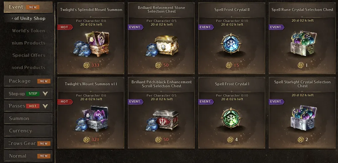Open the World's Token submenu item
The height and width of the screenshot is (163, 338).
pyautogui.click(x=29, y=31)
